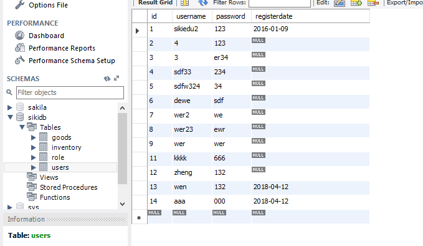Open the Stored Procedures node
The image size is (423, 246).
point(69,187)
